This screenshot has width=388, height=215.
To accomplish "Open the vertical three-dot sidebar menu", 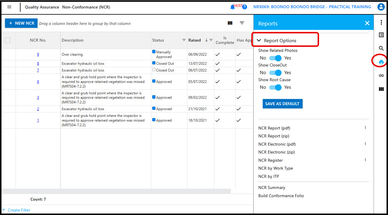I will pyautogui.click(x=381, y=22).
